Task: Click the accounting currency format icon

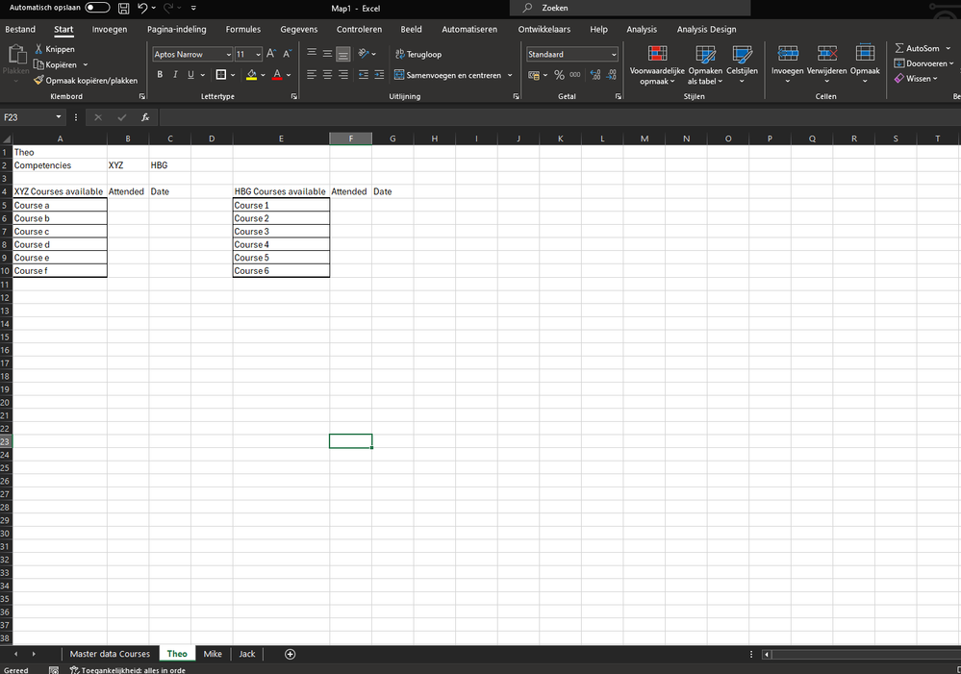Action: pyautogui.click(x=533, y=75)
